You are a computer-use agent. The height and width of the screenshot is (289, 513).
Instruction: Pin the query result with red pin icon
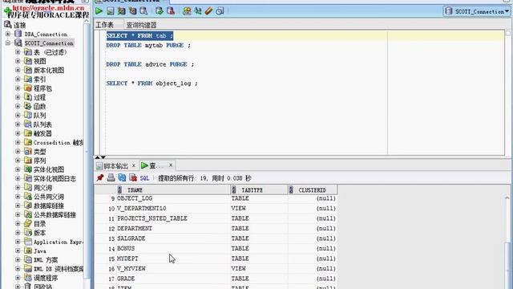100,178
